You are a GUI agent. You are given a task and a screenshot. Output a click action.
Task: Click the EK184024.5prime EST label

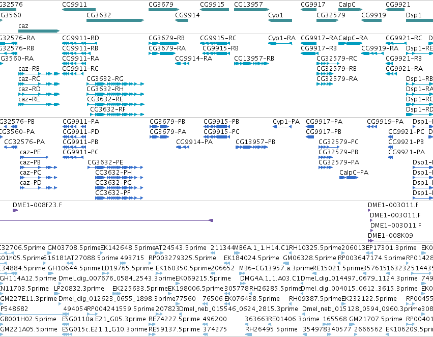click(x=251, y=258)
